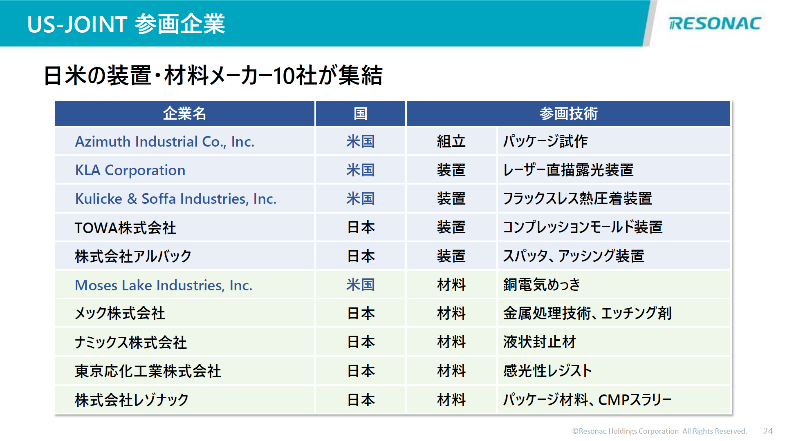785x441 pixels.
Task: Click '日本' in the メック row
Action: coord(361,313)
